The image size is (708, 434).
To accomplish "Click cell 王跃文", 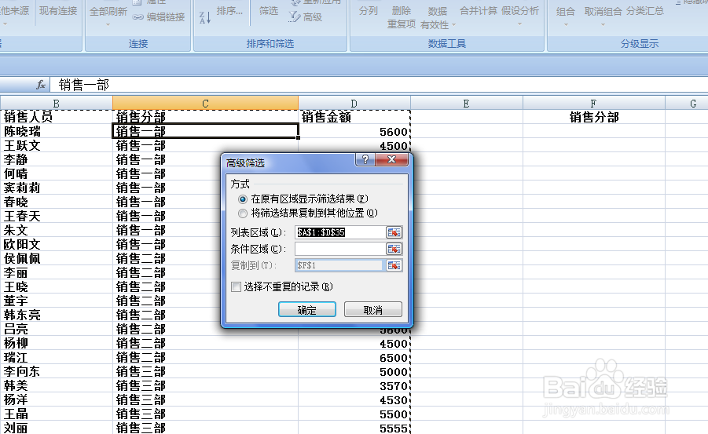I will [x=56, y=145].
